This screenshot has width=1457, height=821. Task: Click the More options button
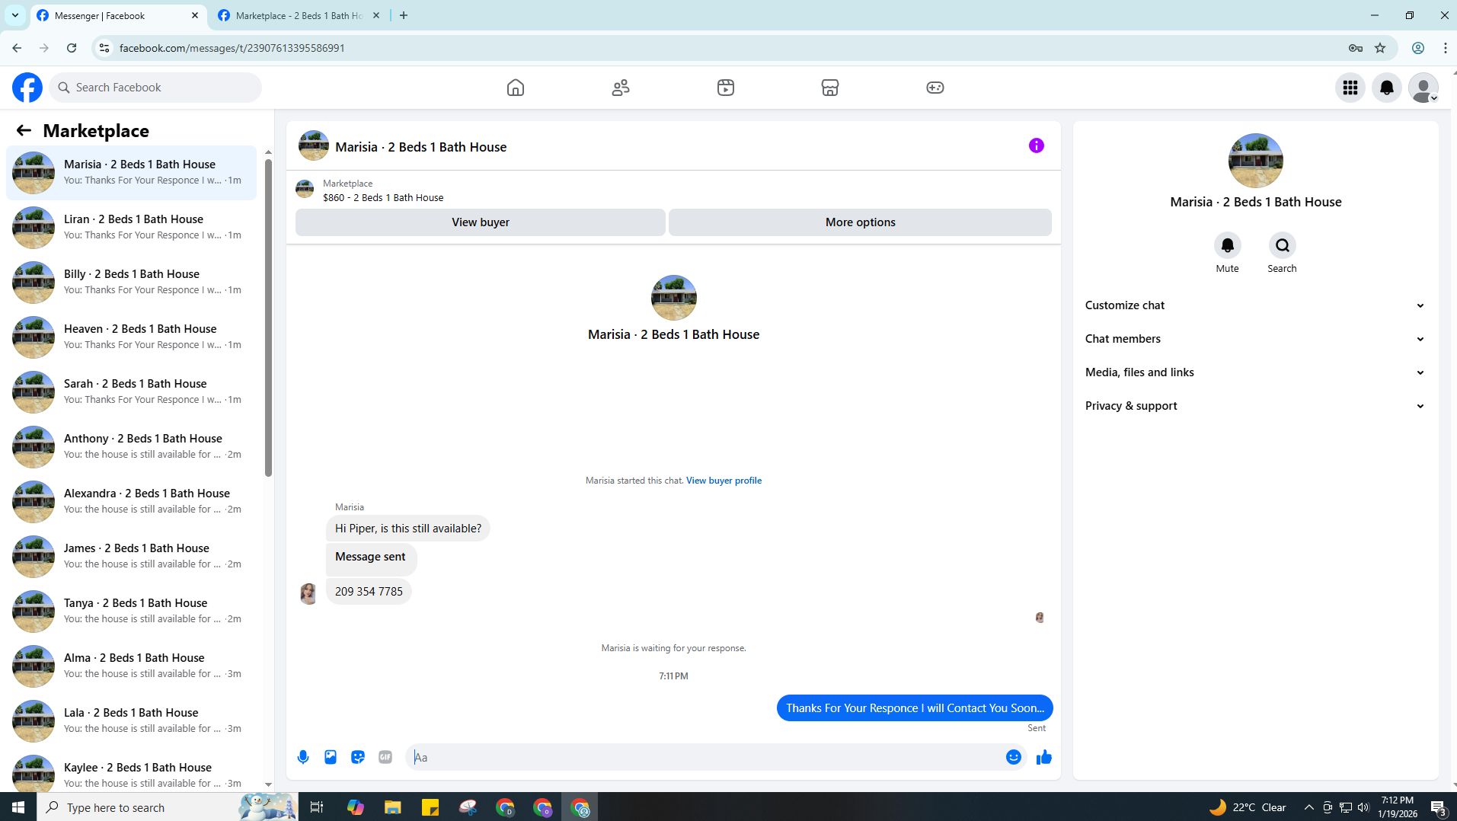pos(861,222)
